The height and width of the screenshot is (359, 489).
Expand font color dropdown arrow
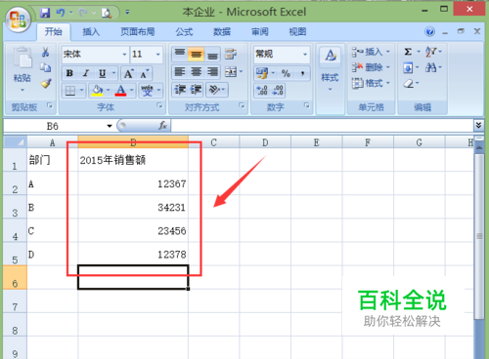click(x=131, y=91)
